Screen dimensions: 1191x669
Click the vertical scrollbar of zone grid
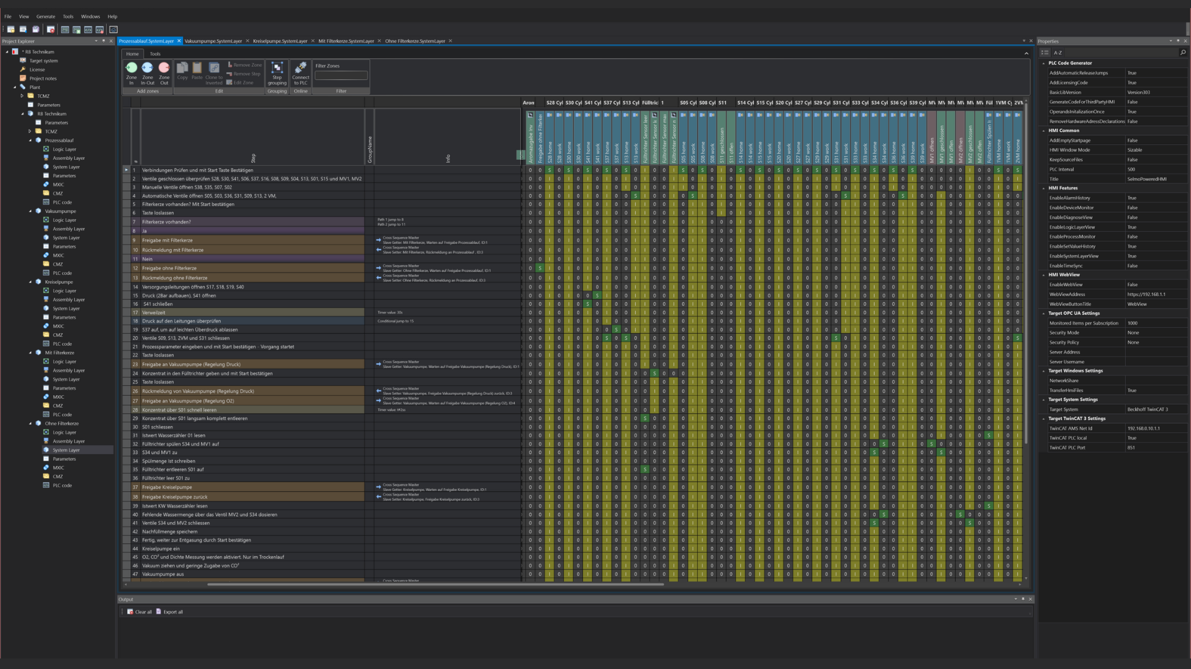click(1026, 273)
